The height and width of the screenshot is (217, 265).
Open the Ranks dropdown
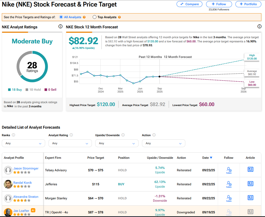point(24,143)
